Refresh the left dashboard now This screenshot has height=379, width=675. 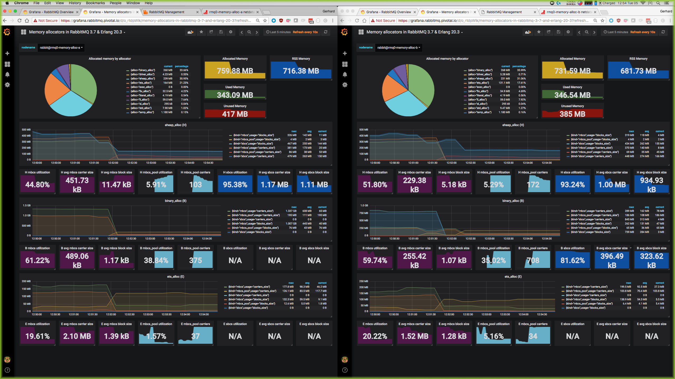(326, 32)
